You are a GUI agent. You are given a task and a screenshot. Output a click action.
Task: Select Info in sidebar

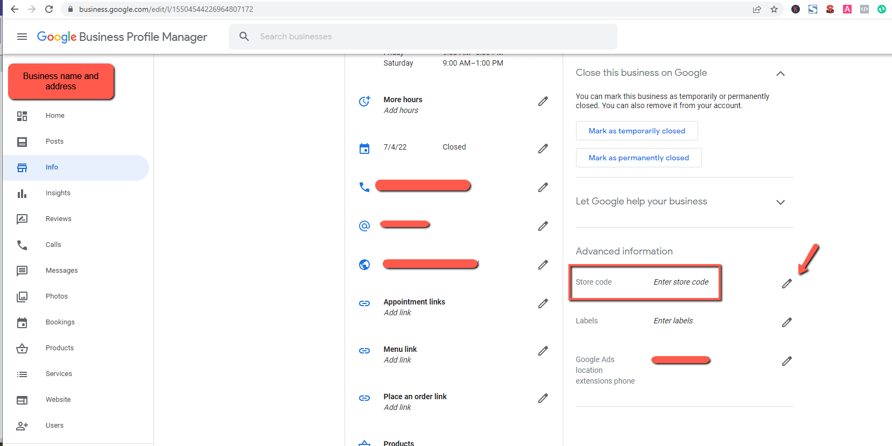point(76,167)
